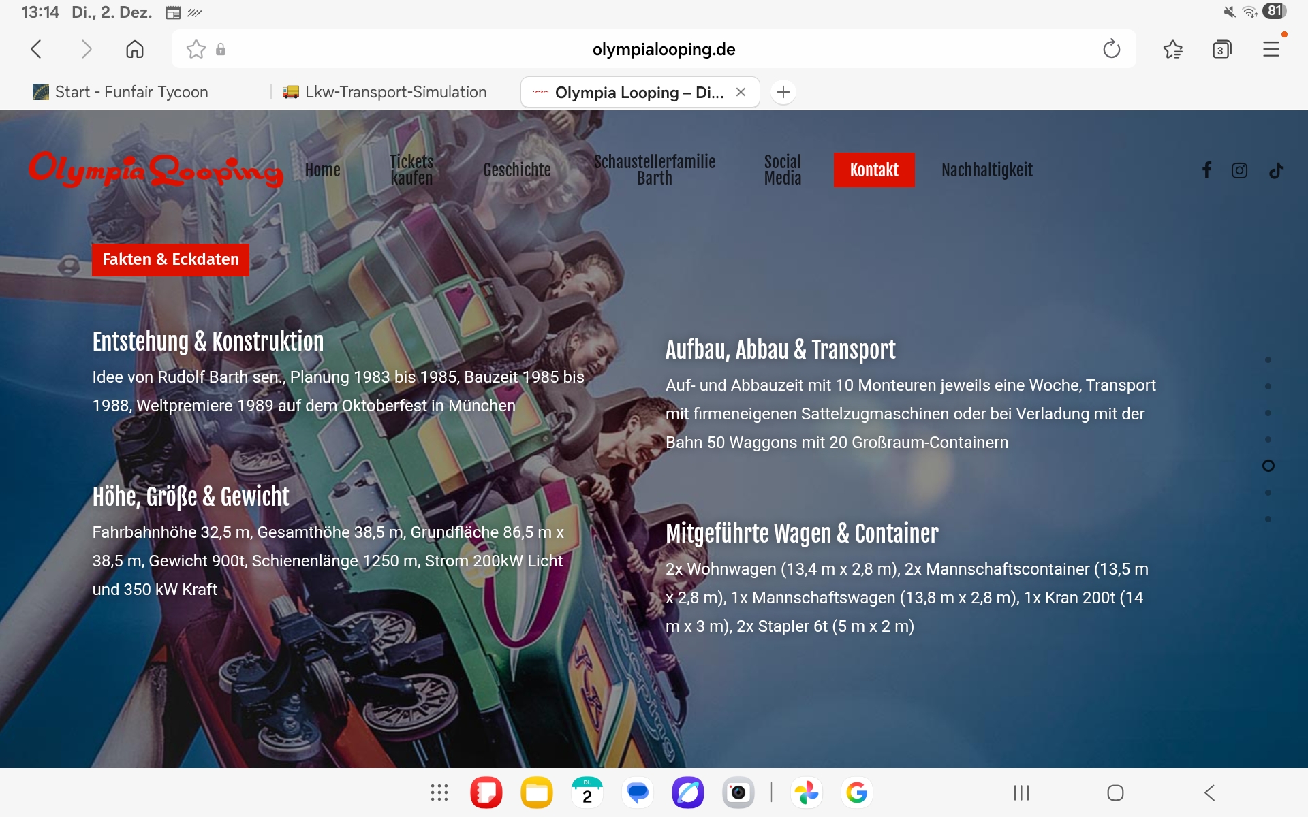Open the Facebook page icon
This screenshot has height=817, width=1308.
click(1206, 170)
